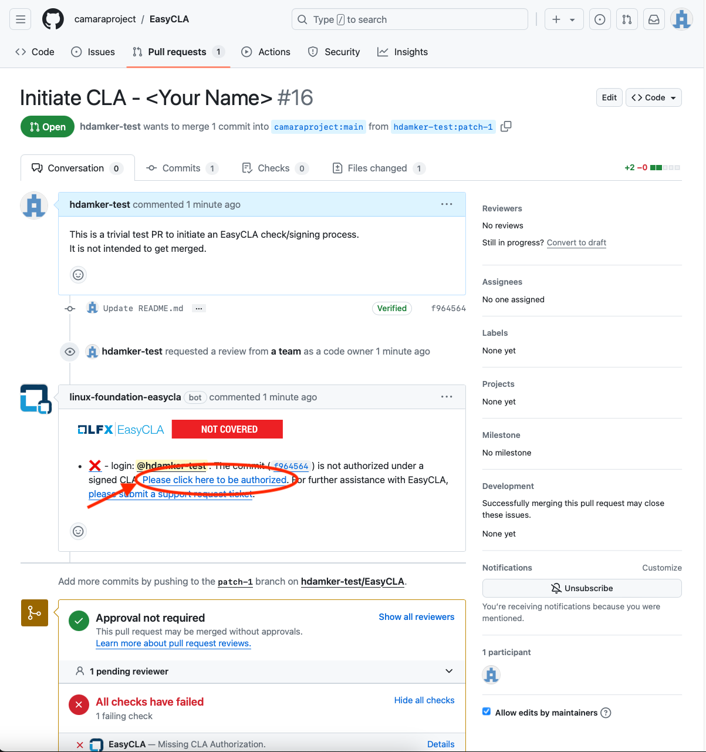Image resolution: width=706 pixels, height=752 pixels.
Task: Click the @hdamker-test mention in bot comment
Action: click(171, 466)
